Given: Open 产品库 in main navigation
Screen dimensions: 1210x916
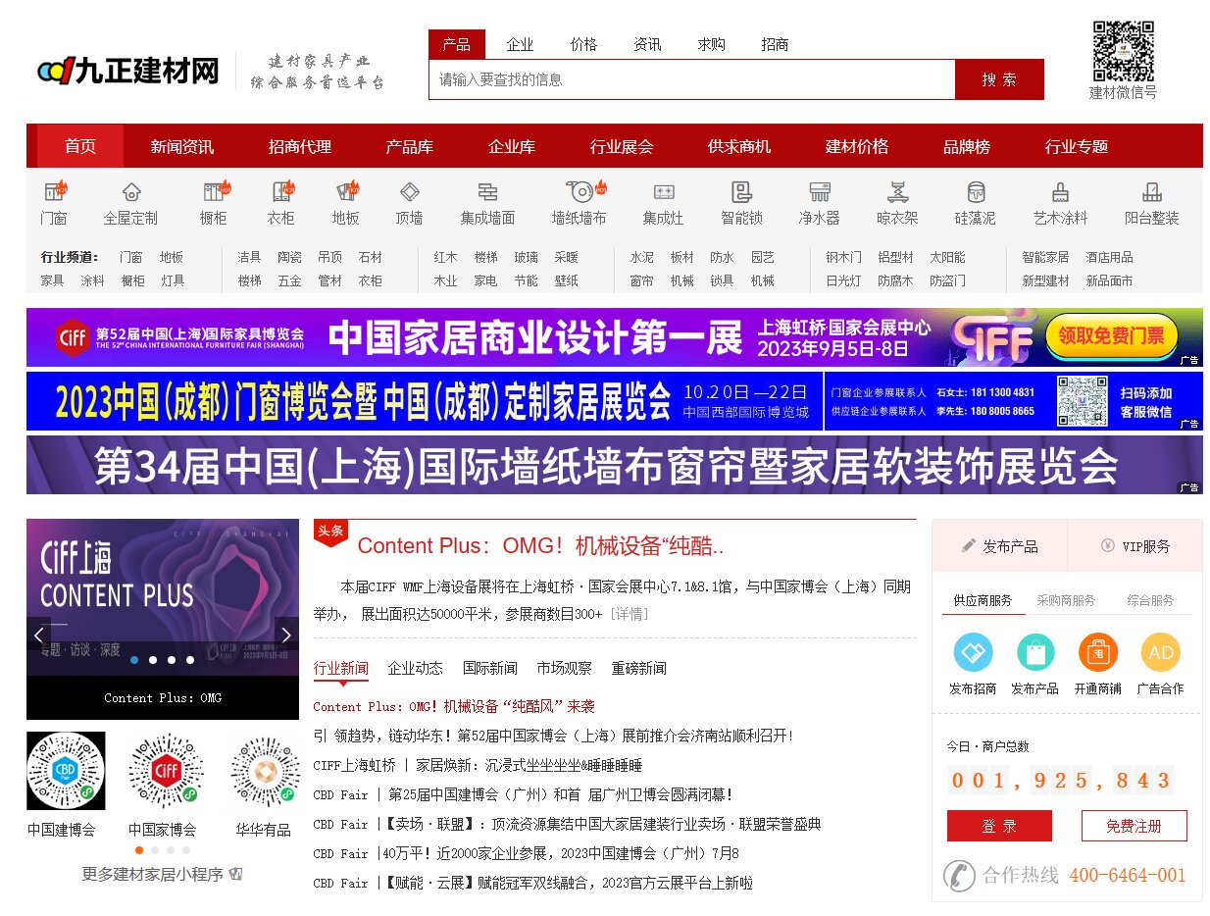Looking at the screenshot, I should pyautogui.click(x=410, y=146).
